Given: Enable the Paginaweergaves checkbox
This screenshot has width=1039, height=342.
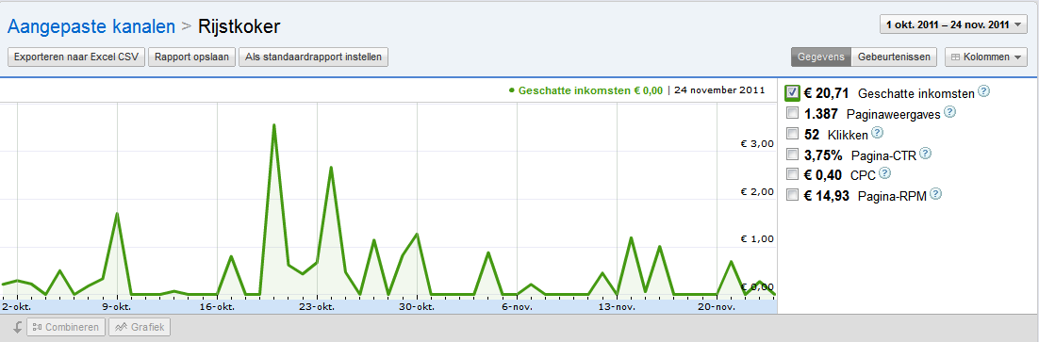Looking at the screenshot, I should coord(792,113).
